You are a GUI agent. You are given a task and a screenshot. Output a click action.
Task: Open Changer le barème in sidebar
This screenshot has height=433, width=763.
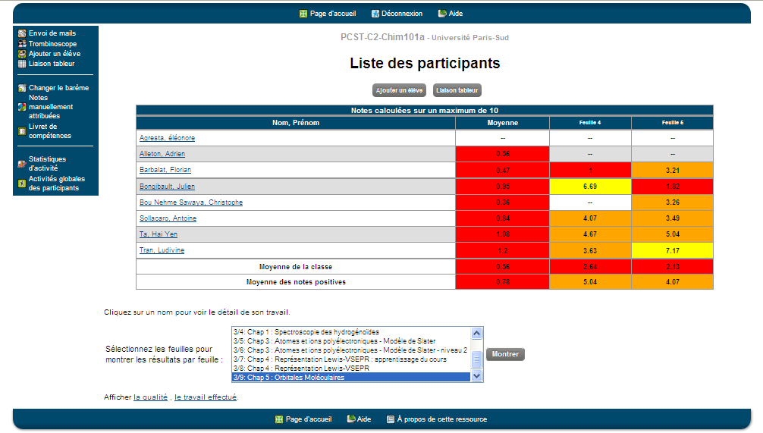point(59,88)
